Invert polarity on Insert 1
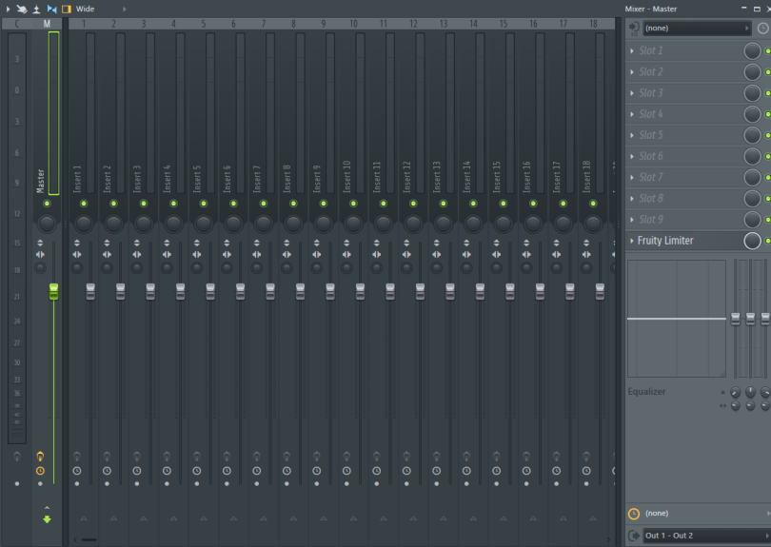Viewport: 771px width, 547px height. (x=77, y=243)
